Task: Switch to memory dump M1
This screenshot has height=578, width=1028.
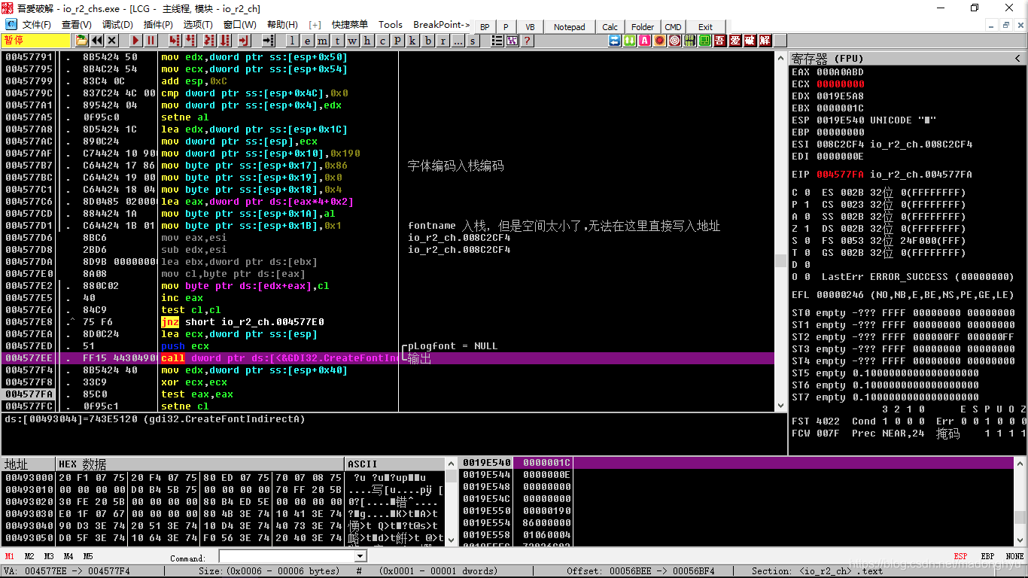Action: (10, 556)
